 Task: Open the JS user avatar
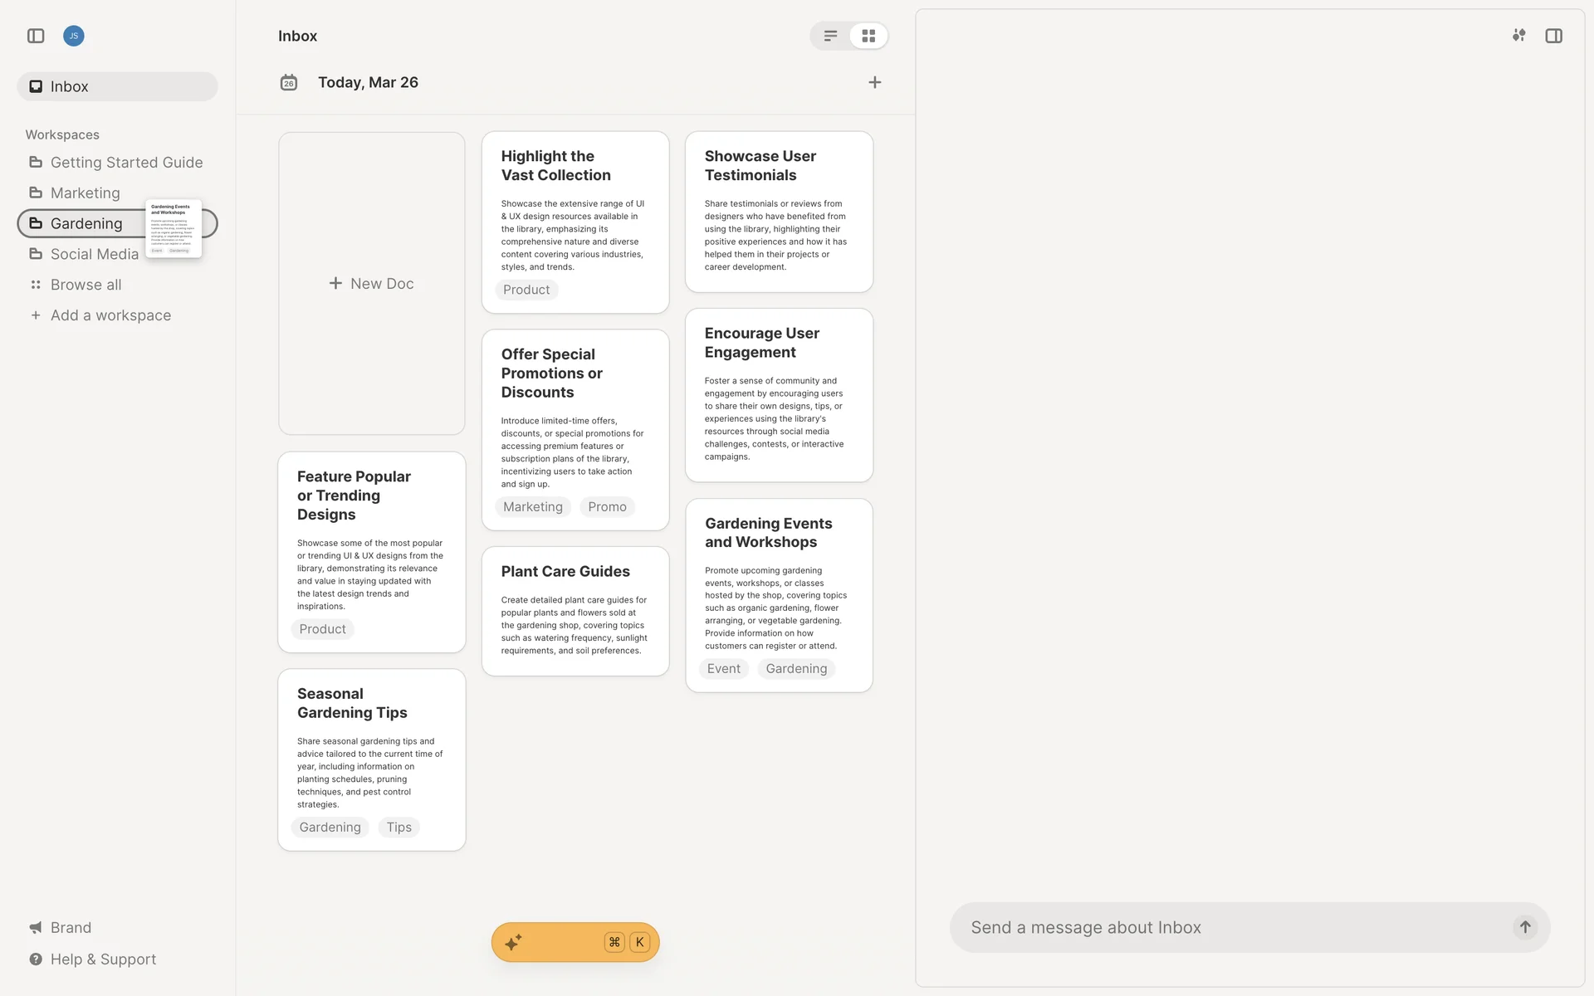pos(74,36)
